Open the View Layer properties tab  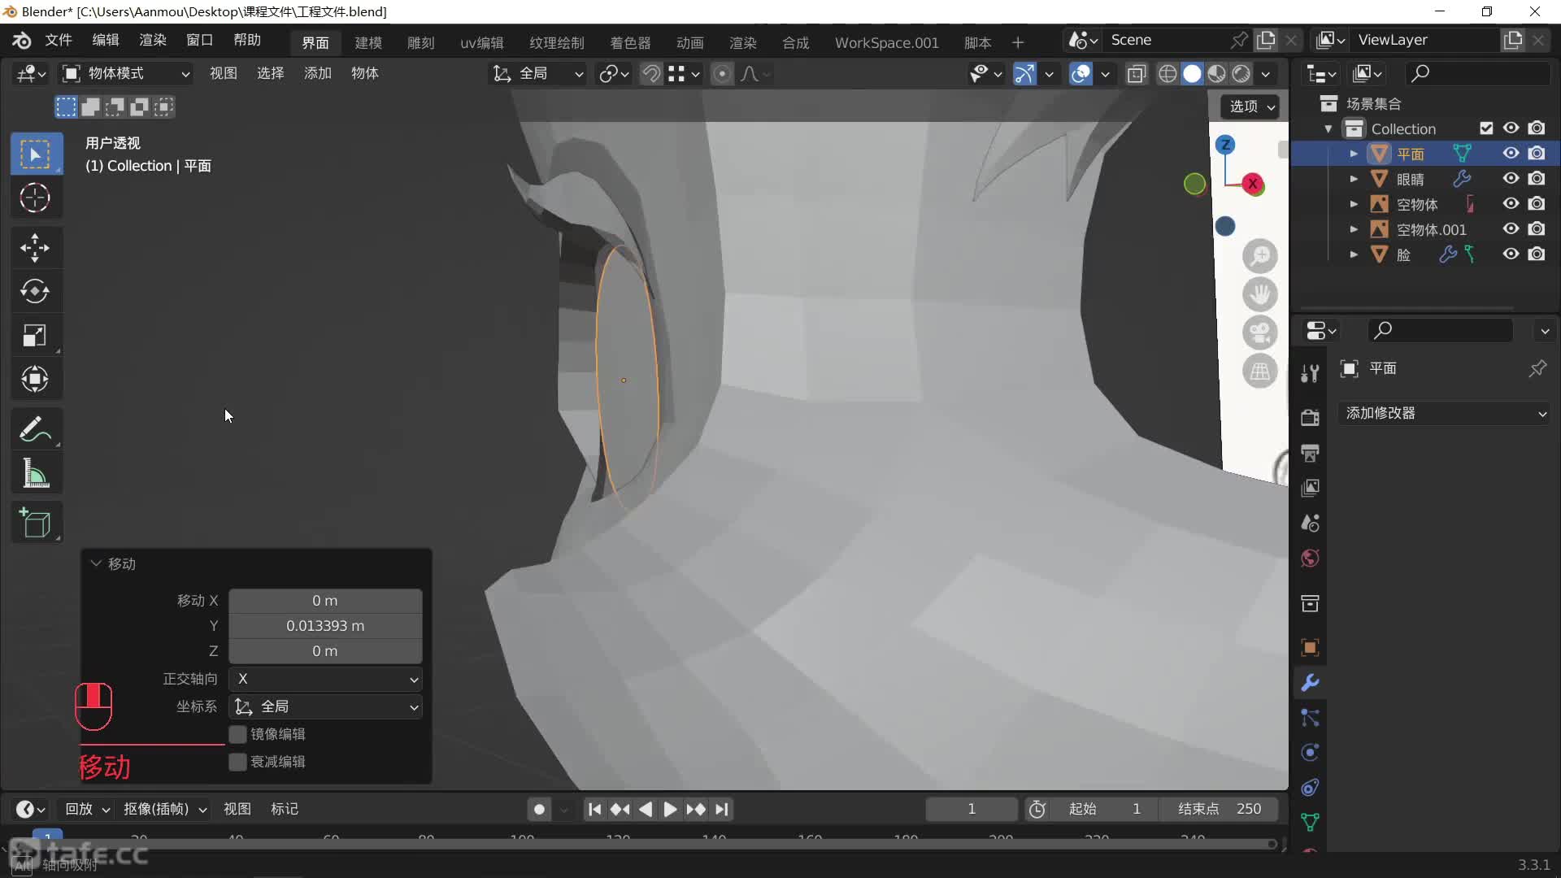(x=1310, y=488)
